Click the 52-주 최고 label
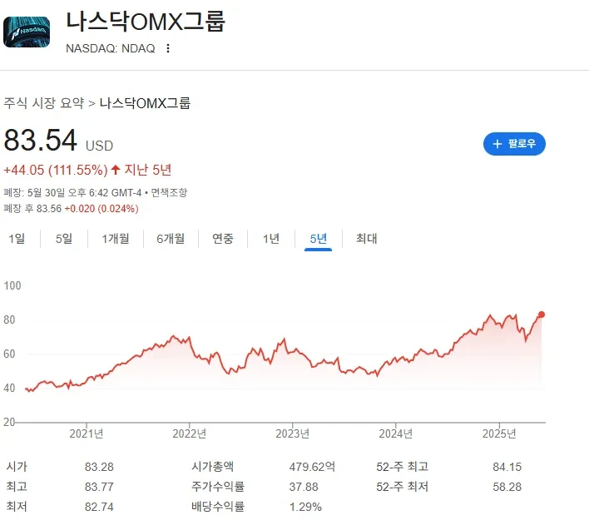This screenshot has height=525, width=589. [x=403, y=467]
